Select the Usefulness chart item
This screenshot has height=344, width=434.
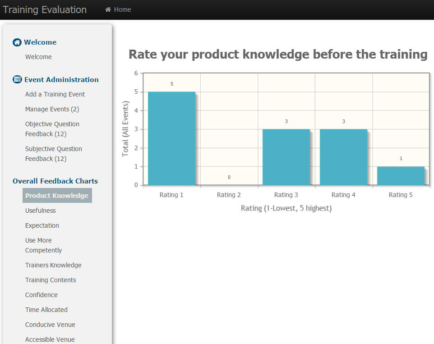click(41, 211)
